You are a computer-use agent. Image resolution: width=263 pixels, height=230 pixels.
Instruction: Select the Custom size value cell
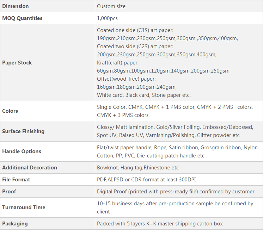coord(111,6)
